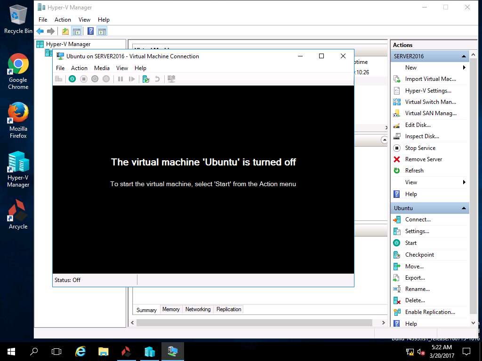Click the Windows Start button
The image size is (482, 361).
pos(11,352)
